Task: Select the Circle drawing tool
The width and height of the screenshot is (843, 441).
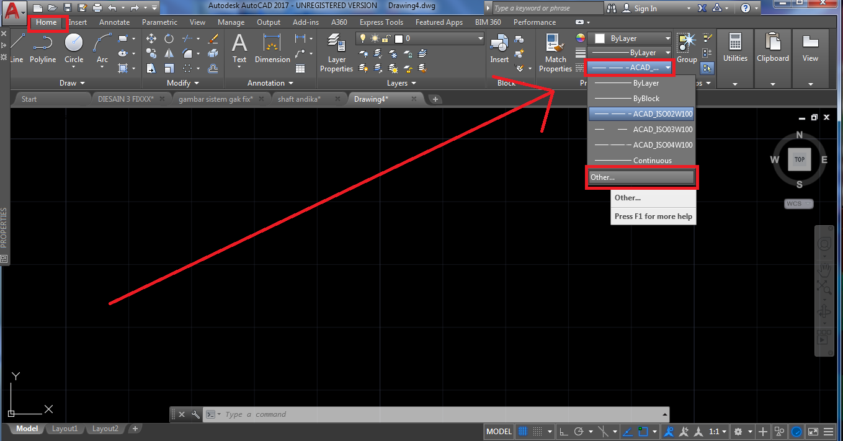Action: coord(74,48)
